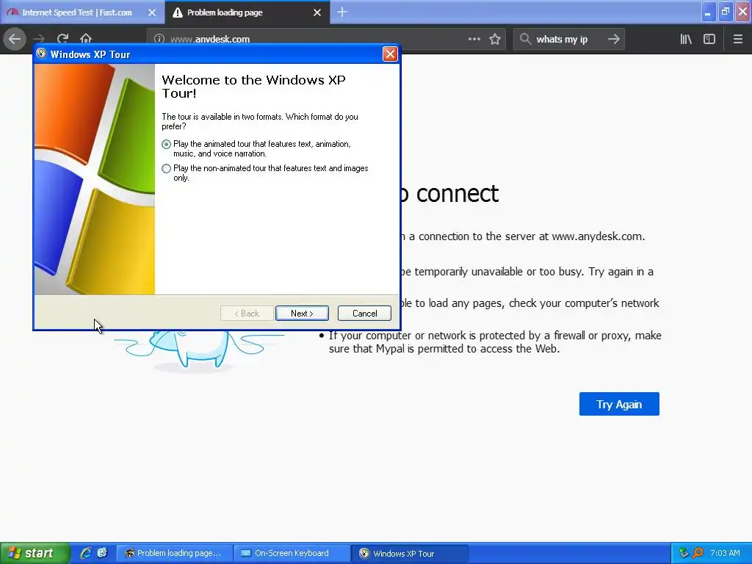Screen dimensions: 752x564
Task: Open page actions three-dot menu in address bar
Action: (474, 39)
